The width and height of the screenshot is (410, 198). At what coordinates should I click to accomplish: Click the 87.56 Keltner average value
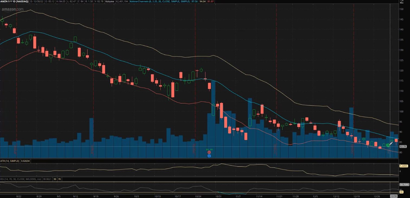click(x=194, y=2)
